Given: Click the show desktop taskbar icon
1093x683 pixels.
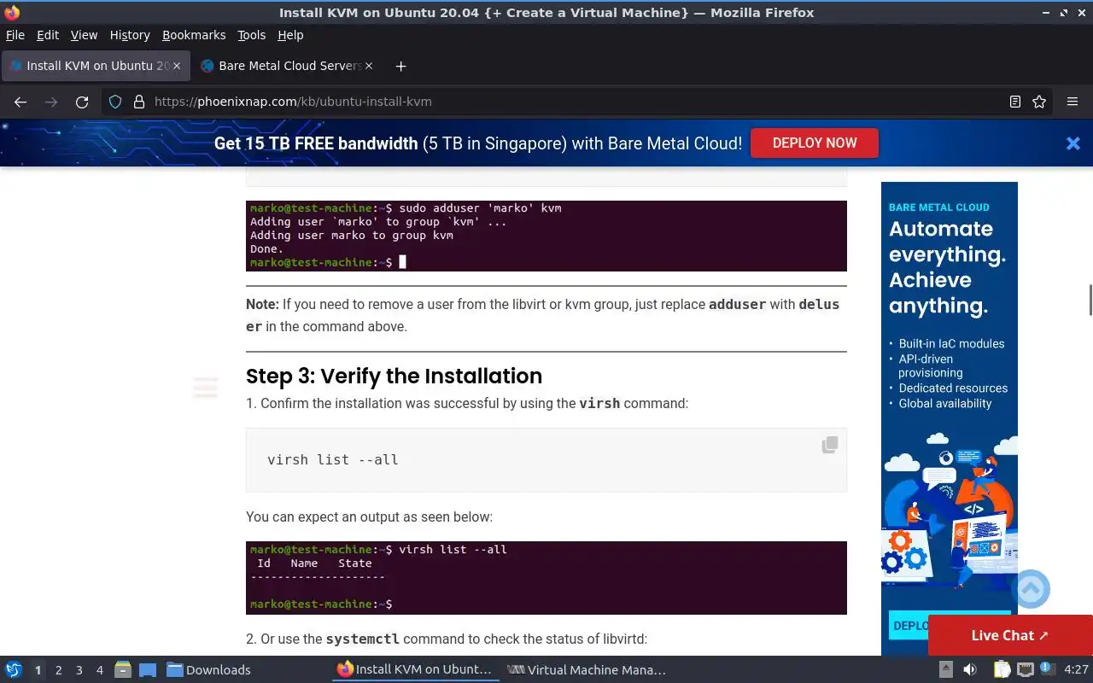Looking at the screenshot, I should pos(147,669).
